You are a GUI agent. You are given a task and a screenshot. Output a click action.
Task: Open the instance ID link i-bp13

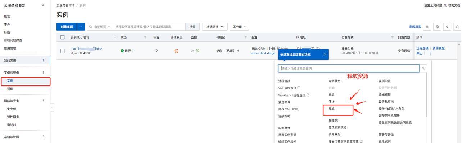coord(86,49)
